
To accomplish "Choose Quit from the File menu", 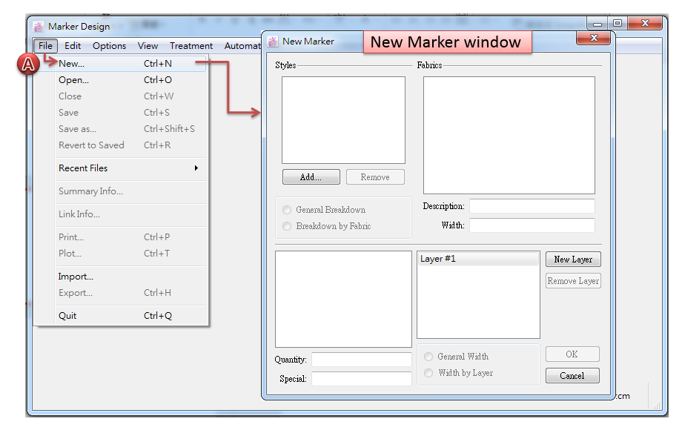I will [67, 316].
